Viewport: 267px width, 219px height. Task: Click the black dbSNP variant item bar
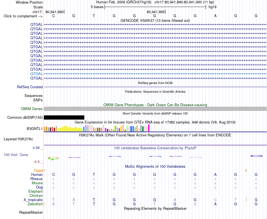pos(64,118)
